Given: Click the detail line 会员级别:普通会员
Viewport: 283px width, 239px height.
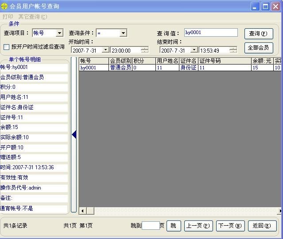Looking at the screenshot, I should (34, 77).
